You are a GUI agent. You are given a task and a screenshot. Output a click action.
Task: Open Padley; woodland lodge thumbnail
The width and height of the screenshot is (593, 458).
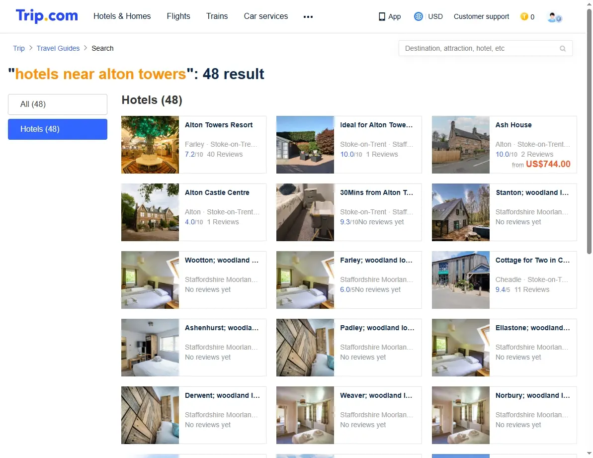click(305, 348)
